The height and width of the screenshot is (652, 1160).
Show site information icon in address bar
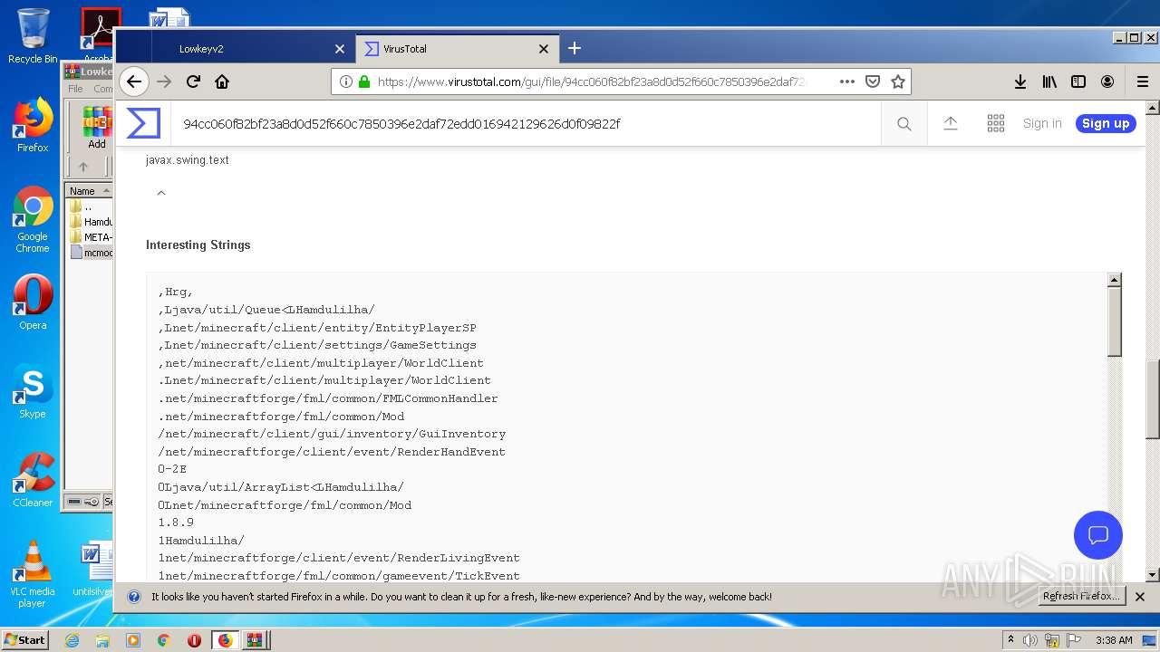pos(346,81)
